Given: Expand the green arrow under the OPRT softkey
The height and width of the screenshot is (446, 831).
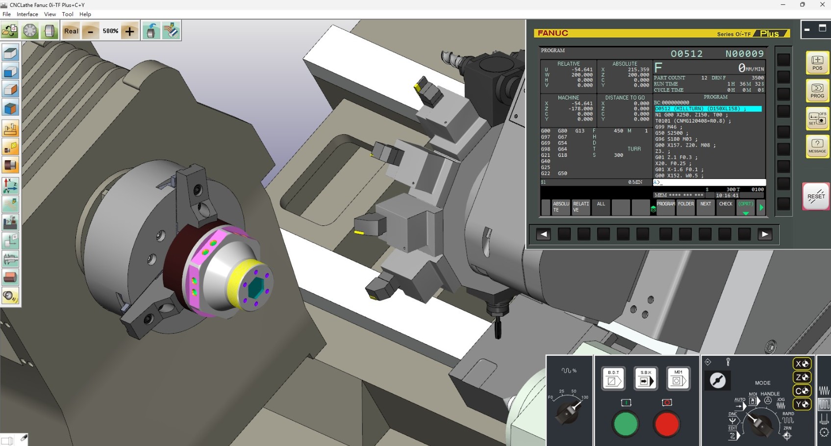Looking at the screenshot, I should tap(746, 213).
